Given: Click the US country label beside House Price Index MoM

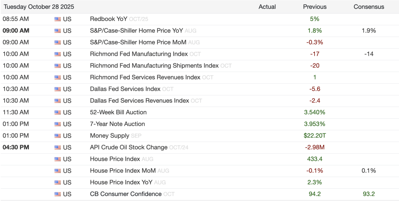Looking at the screenshot, I should 67,171.
